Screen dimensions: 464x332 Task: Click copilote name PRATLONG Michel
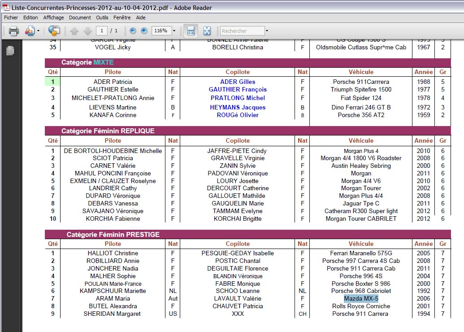click(x=238, y=98)
